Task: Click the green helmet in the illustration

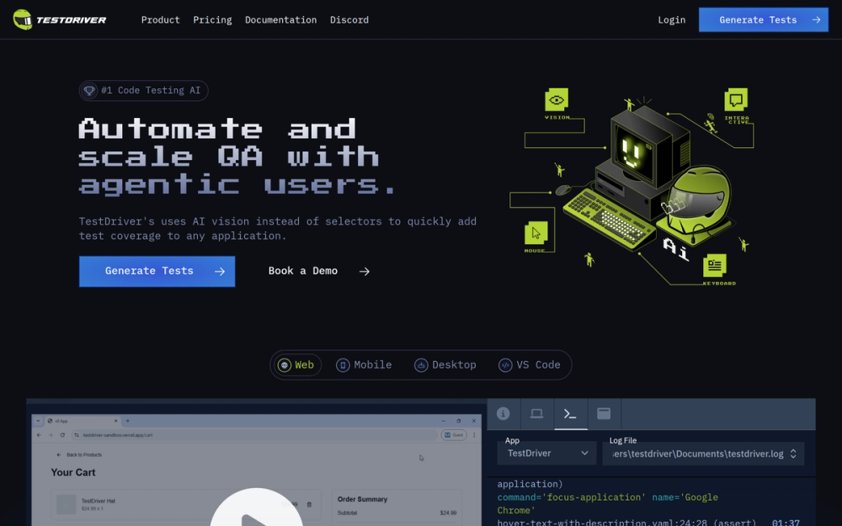Action: click(x=698, y=201)
